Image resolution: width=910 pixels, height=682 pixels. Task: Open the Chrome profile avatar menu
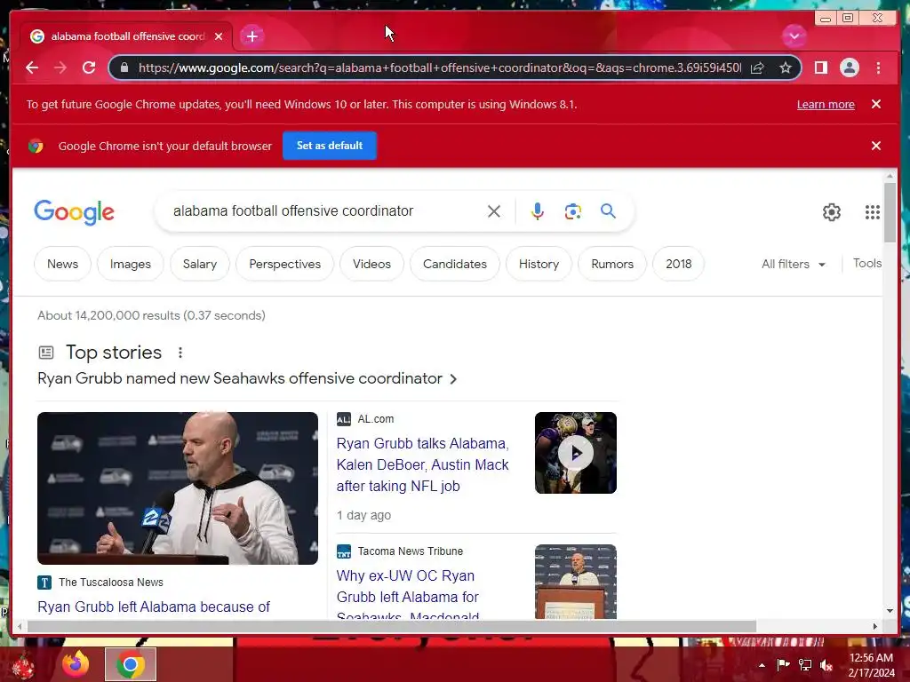pyautogui.click(x=849, y=67)
